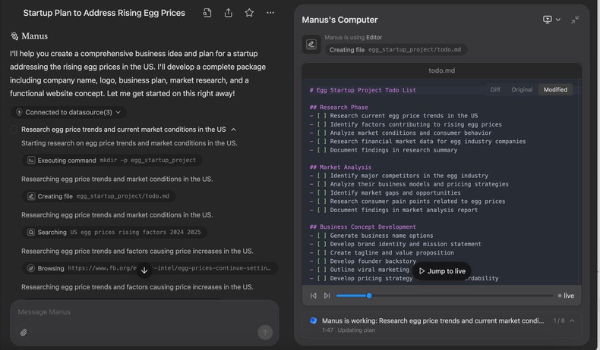Image resolution: width=600 pixels, height=350 pixels.
Task: Click the scroll-to-bottom arrow button
Action: click(x=144, y=271)
